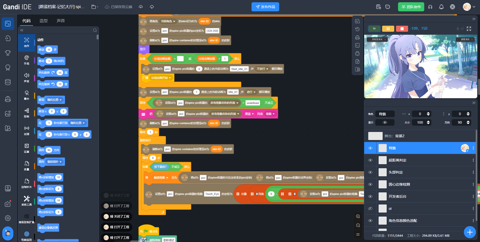This screenshot has height=242, width=480.
Task: Stop the project with red stop button
Action: coord(402,29)
